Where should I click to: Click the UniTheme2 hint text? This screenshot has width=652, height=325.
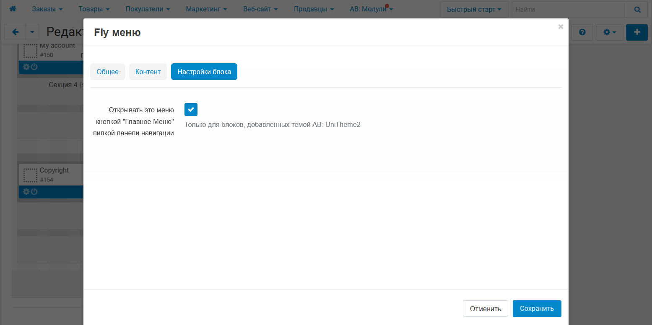pyautogui.click(x=273, y=124)
